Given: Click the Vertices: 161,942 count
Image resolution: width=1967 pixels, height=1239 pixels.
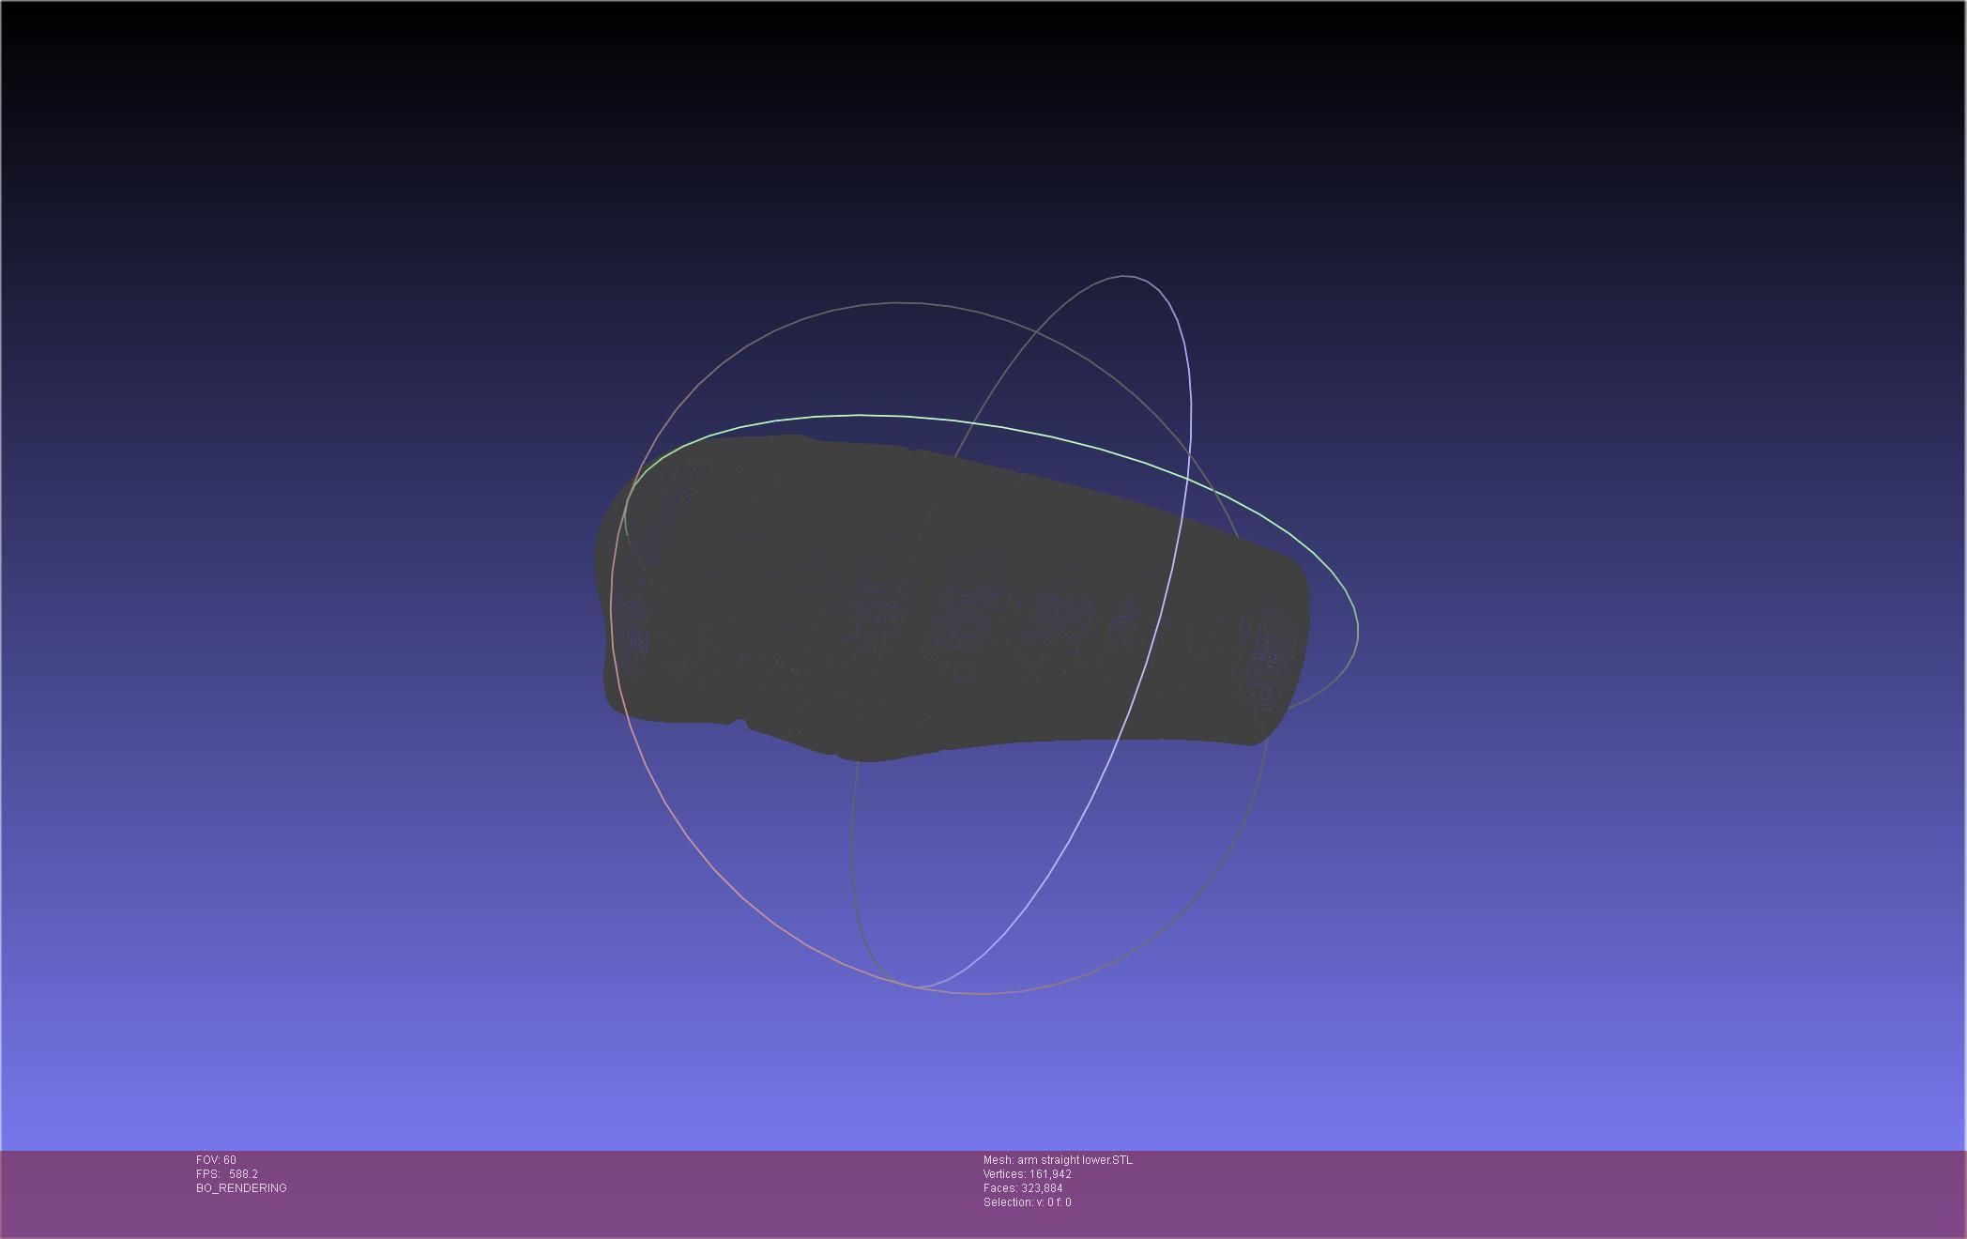Looking at the screenshot, I should tap(1027, 1174).
